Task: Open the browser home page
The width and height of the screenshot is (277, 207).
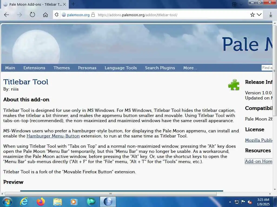Action: [45, 15]
